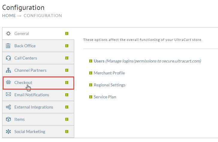Open the Checkout configuration tab
Image resolution: width=218 pixels, height=142 pixels.
click(x=38, y=83)
